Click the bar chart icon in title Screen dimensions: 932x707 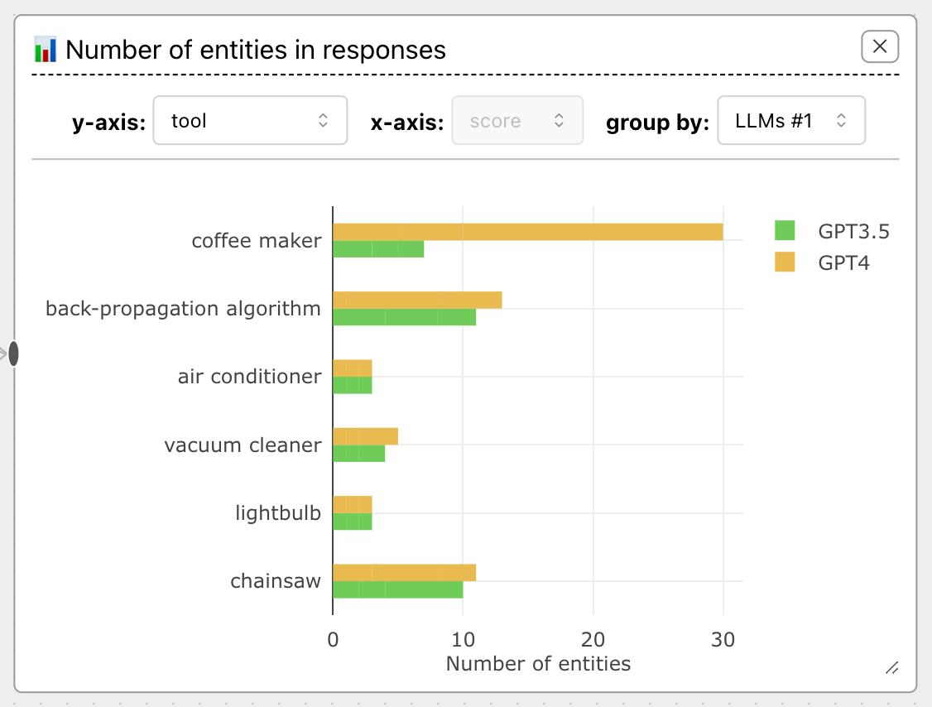click(x=45, y=50)
